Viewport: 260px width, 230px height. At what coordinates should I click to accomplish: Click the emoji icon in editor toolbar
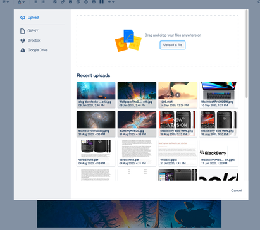click(86, 2)
